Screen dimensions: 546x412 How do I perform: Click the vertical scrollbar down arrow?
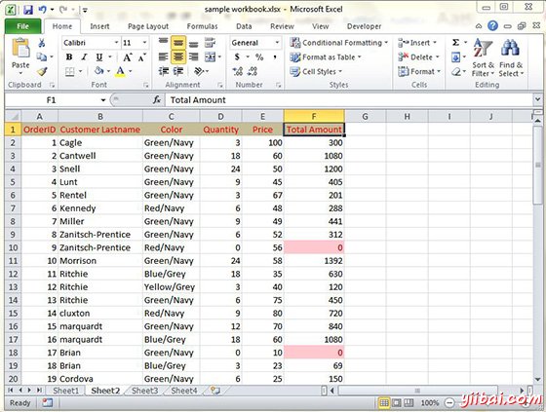point(536,379)
